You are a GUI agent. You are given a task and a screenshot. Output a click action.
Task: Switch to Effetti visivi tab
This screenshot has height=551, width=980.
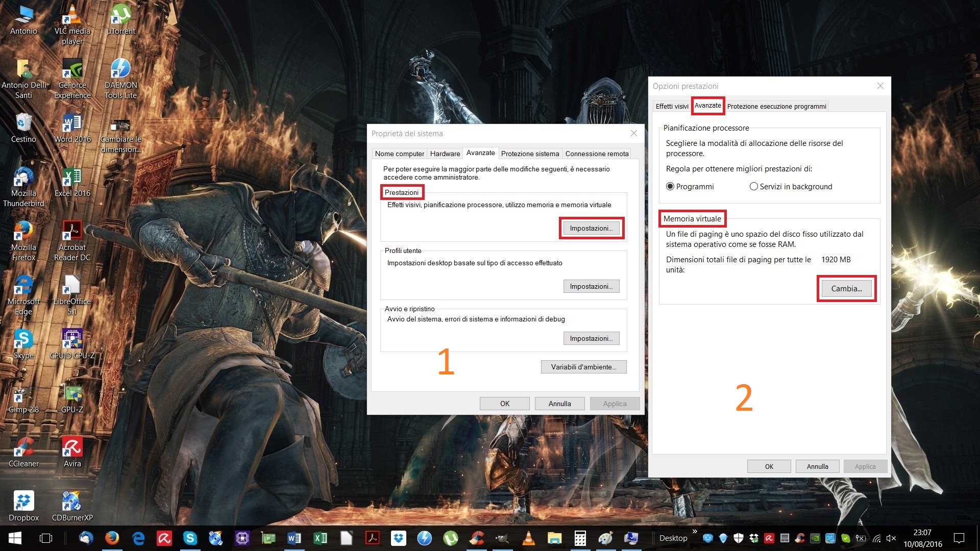(672, 106)
